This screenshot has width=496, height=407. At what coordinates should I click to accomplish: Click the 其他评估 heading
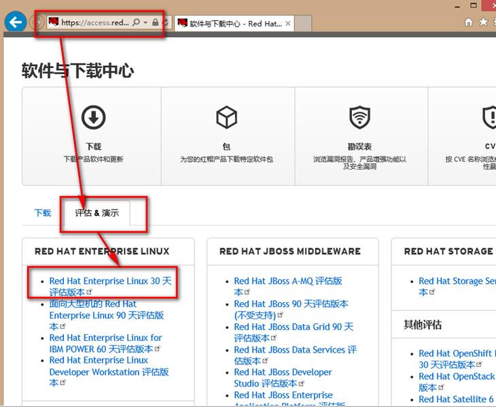(x=423, y=325)
